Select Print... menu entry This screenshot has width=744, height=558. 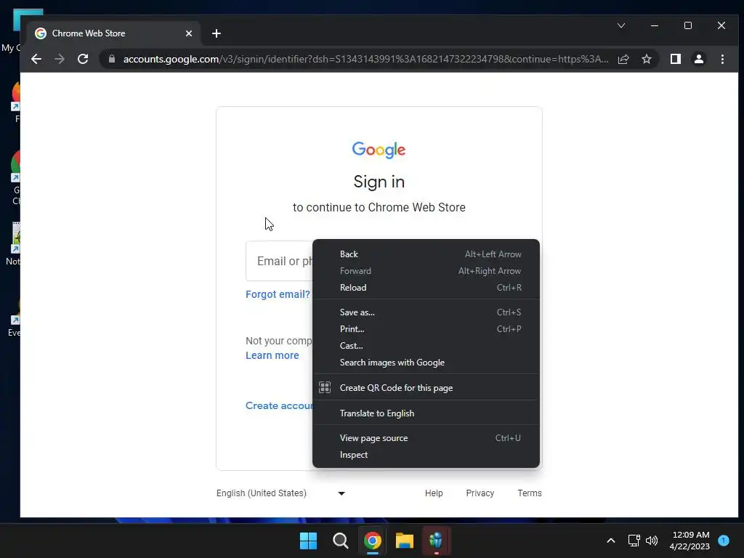426,329
